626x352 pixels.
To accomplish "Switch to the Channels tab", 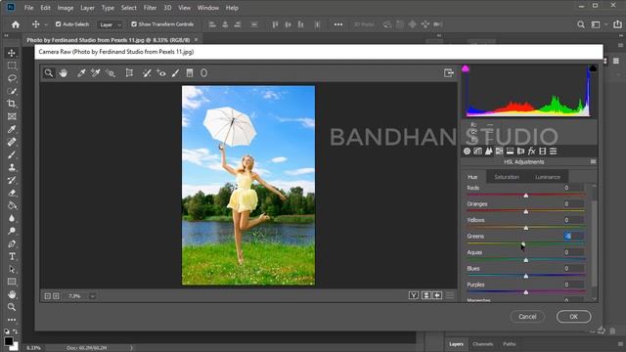I will tap(482, 344).
